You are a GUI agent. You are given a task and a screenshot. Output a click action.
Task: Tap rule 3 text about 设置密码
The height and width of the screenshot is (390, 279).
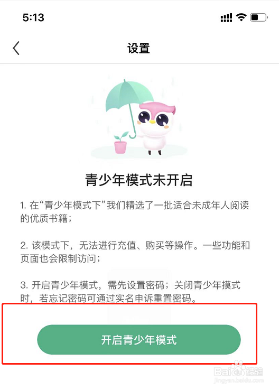pyautogui.click(x=131, y=291)
